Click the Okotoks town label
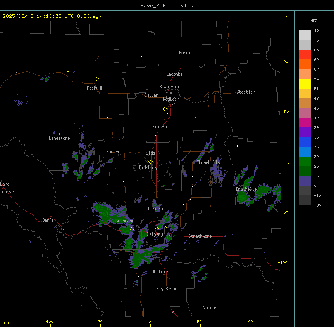The height and width of the screenshot is (327, 334). click(x=160, y=272)
